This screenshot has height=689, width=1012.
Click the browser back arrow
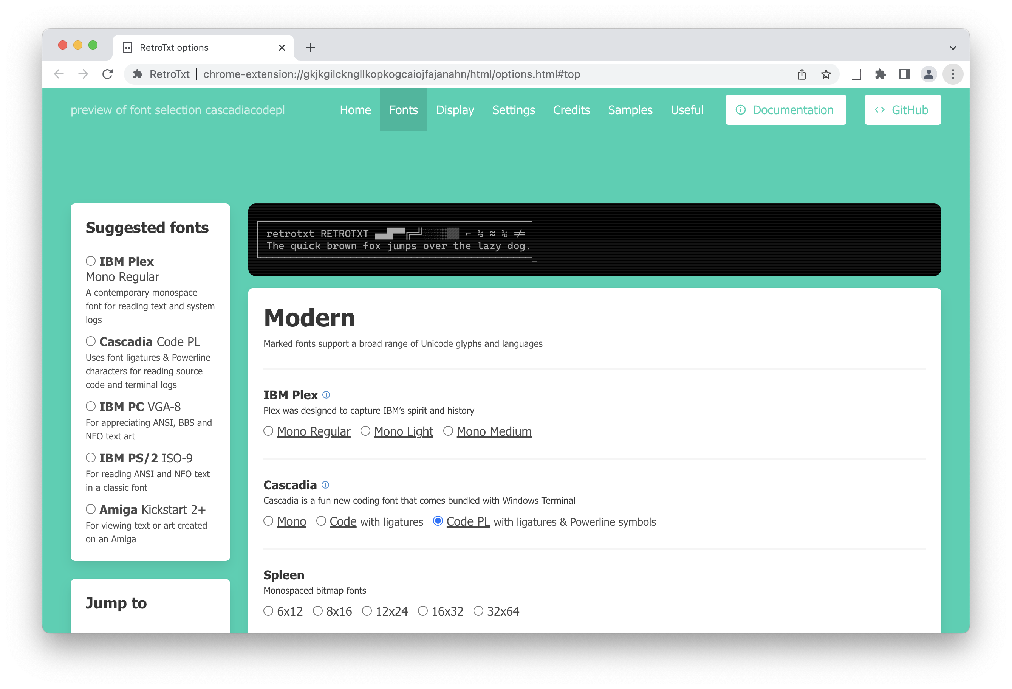[59, 74]
